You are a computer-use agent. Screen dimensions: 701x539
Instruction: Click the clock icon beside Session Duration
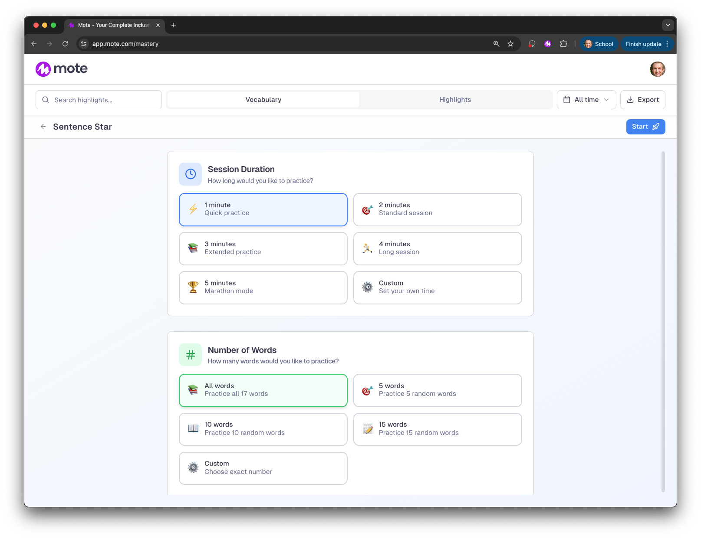(x=191, y=174)
